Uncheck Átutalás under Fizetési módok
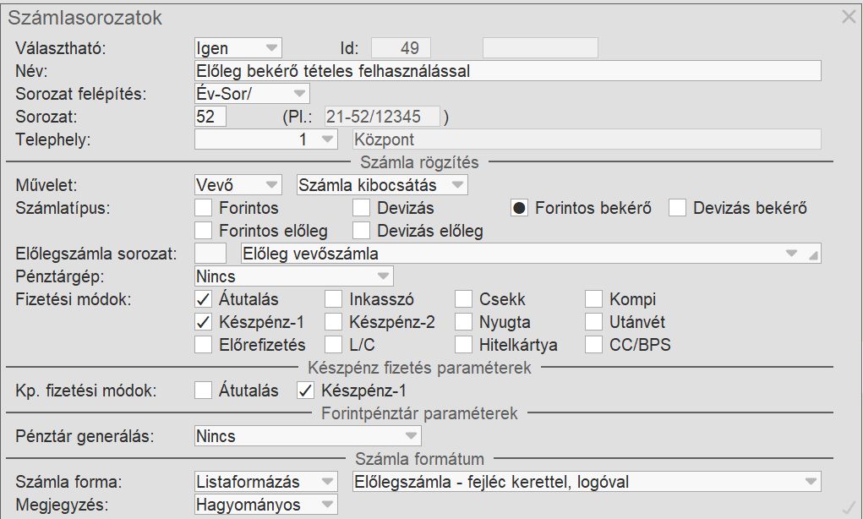 tap(203, 299)
